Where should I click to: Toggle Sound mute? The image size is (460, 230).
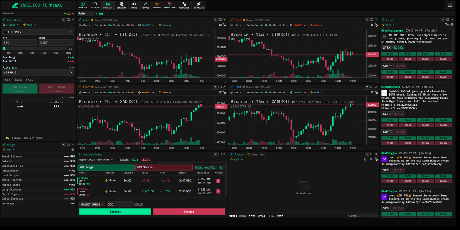click(x=134, y=5)
